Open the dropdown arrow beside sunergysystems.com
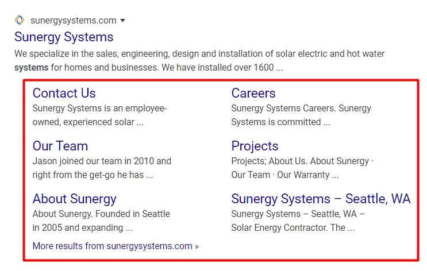Viewport: 427px width, 271px height. (122, 21)
